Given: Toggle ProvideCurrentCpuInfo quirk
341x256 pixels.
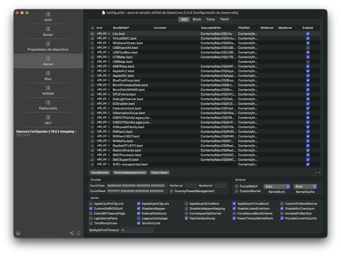Looking at the screenshot, I should 282,218.
